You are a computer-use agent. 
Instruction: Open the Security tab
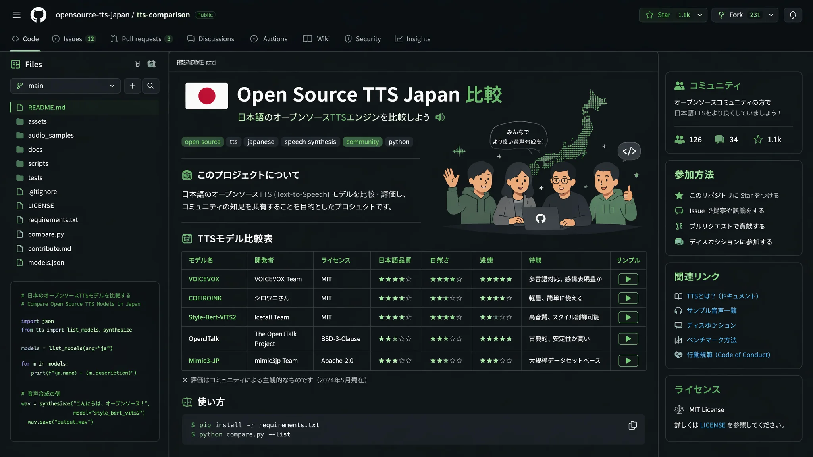[363, 39]
